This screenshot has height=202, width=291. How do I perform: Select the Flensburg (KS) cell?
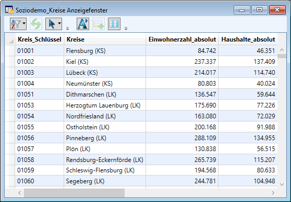tap(105, 51)
